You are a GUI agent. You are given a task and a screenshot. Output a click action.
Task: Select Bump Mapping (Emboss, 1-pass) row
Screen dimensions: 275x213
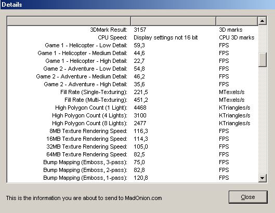[x=133, y=178]
